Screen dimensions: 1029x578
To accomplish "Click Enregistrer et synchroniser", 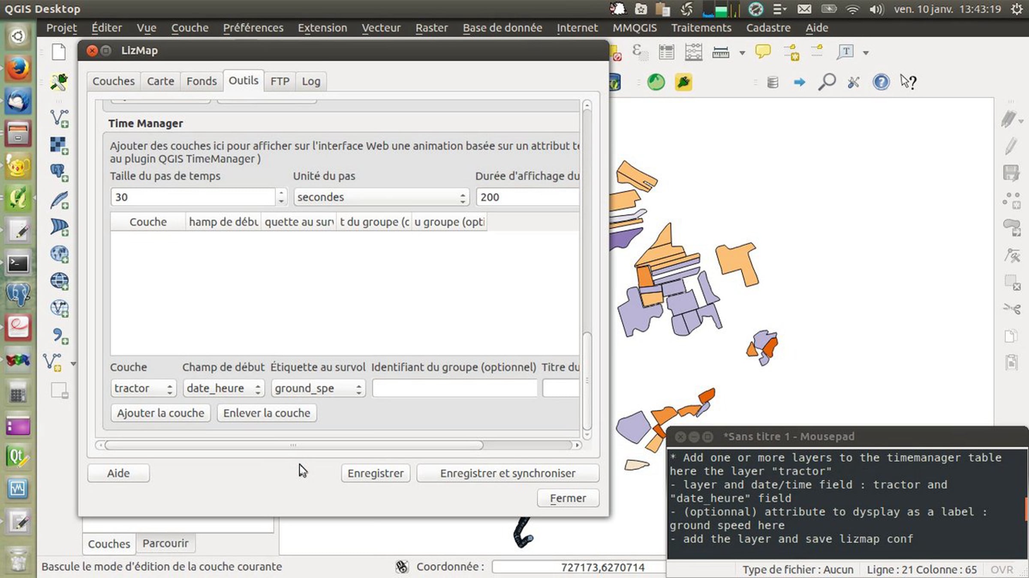I will [508, 473].
